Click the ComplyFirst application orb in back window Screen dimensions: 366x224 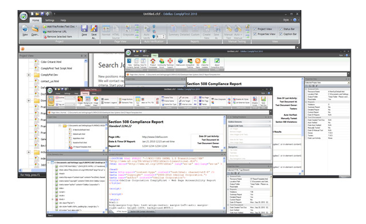pos(23,16)
